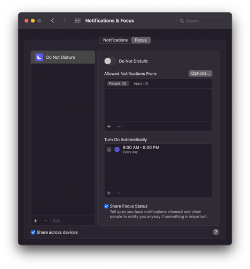Viewport: 250px width, 269px height.
Task: Uncheck Share across devices
Action: [33, 232]
